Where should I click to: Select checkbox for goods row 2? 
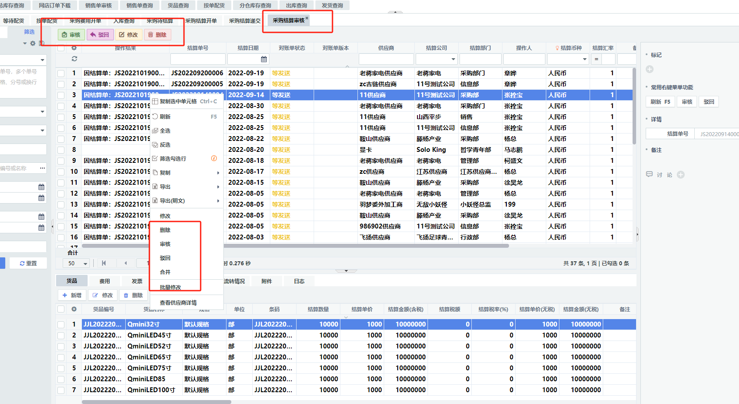pos(61,335)
